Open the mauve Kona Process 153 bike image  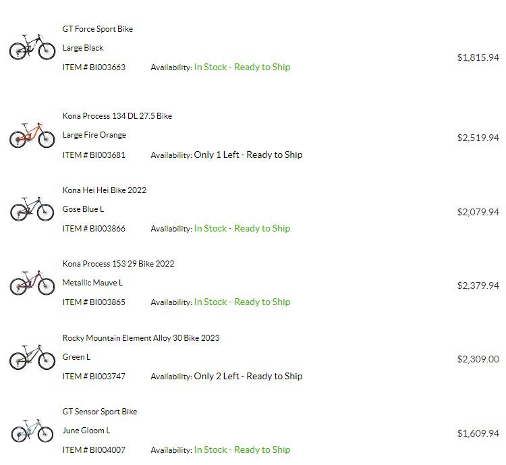[32, 283]
